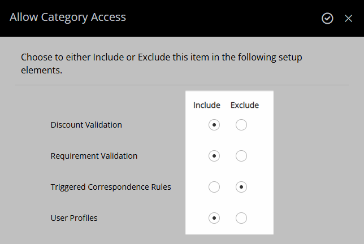The width and height of the screenshot is (364, 244).
Task: Click the Allow Category Access title
Action: (x=68, y=18)
